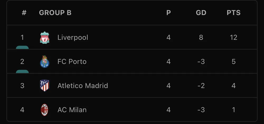This screenshot has height=124, width=264.
Task: Click the P played column header
Action: pyautogui.click(x=169, y=13)
